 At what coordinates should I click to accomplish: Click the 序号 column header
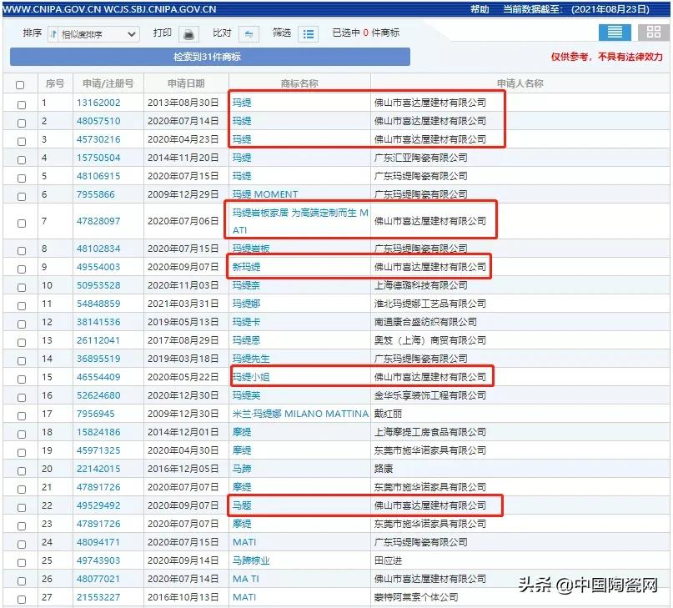tap(55, 83)
